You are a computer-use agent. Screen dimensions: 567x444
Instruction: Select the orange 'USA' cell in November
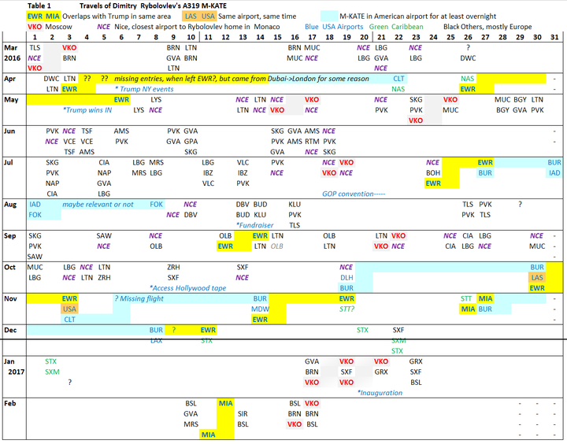point(69,309)
